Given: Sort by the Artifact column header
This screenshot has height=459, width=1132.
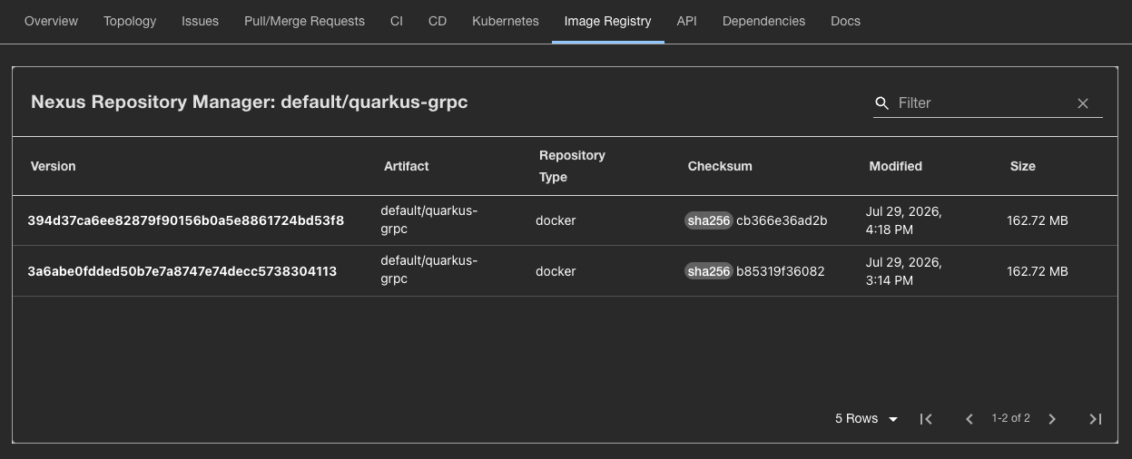Looking at the screenshot, I should click(x=407, y=167).
